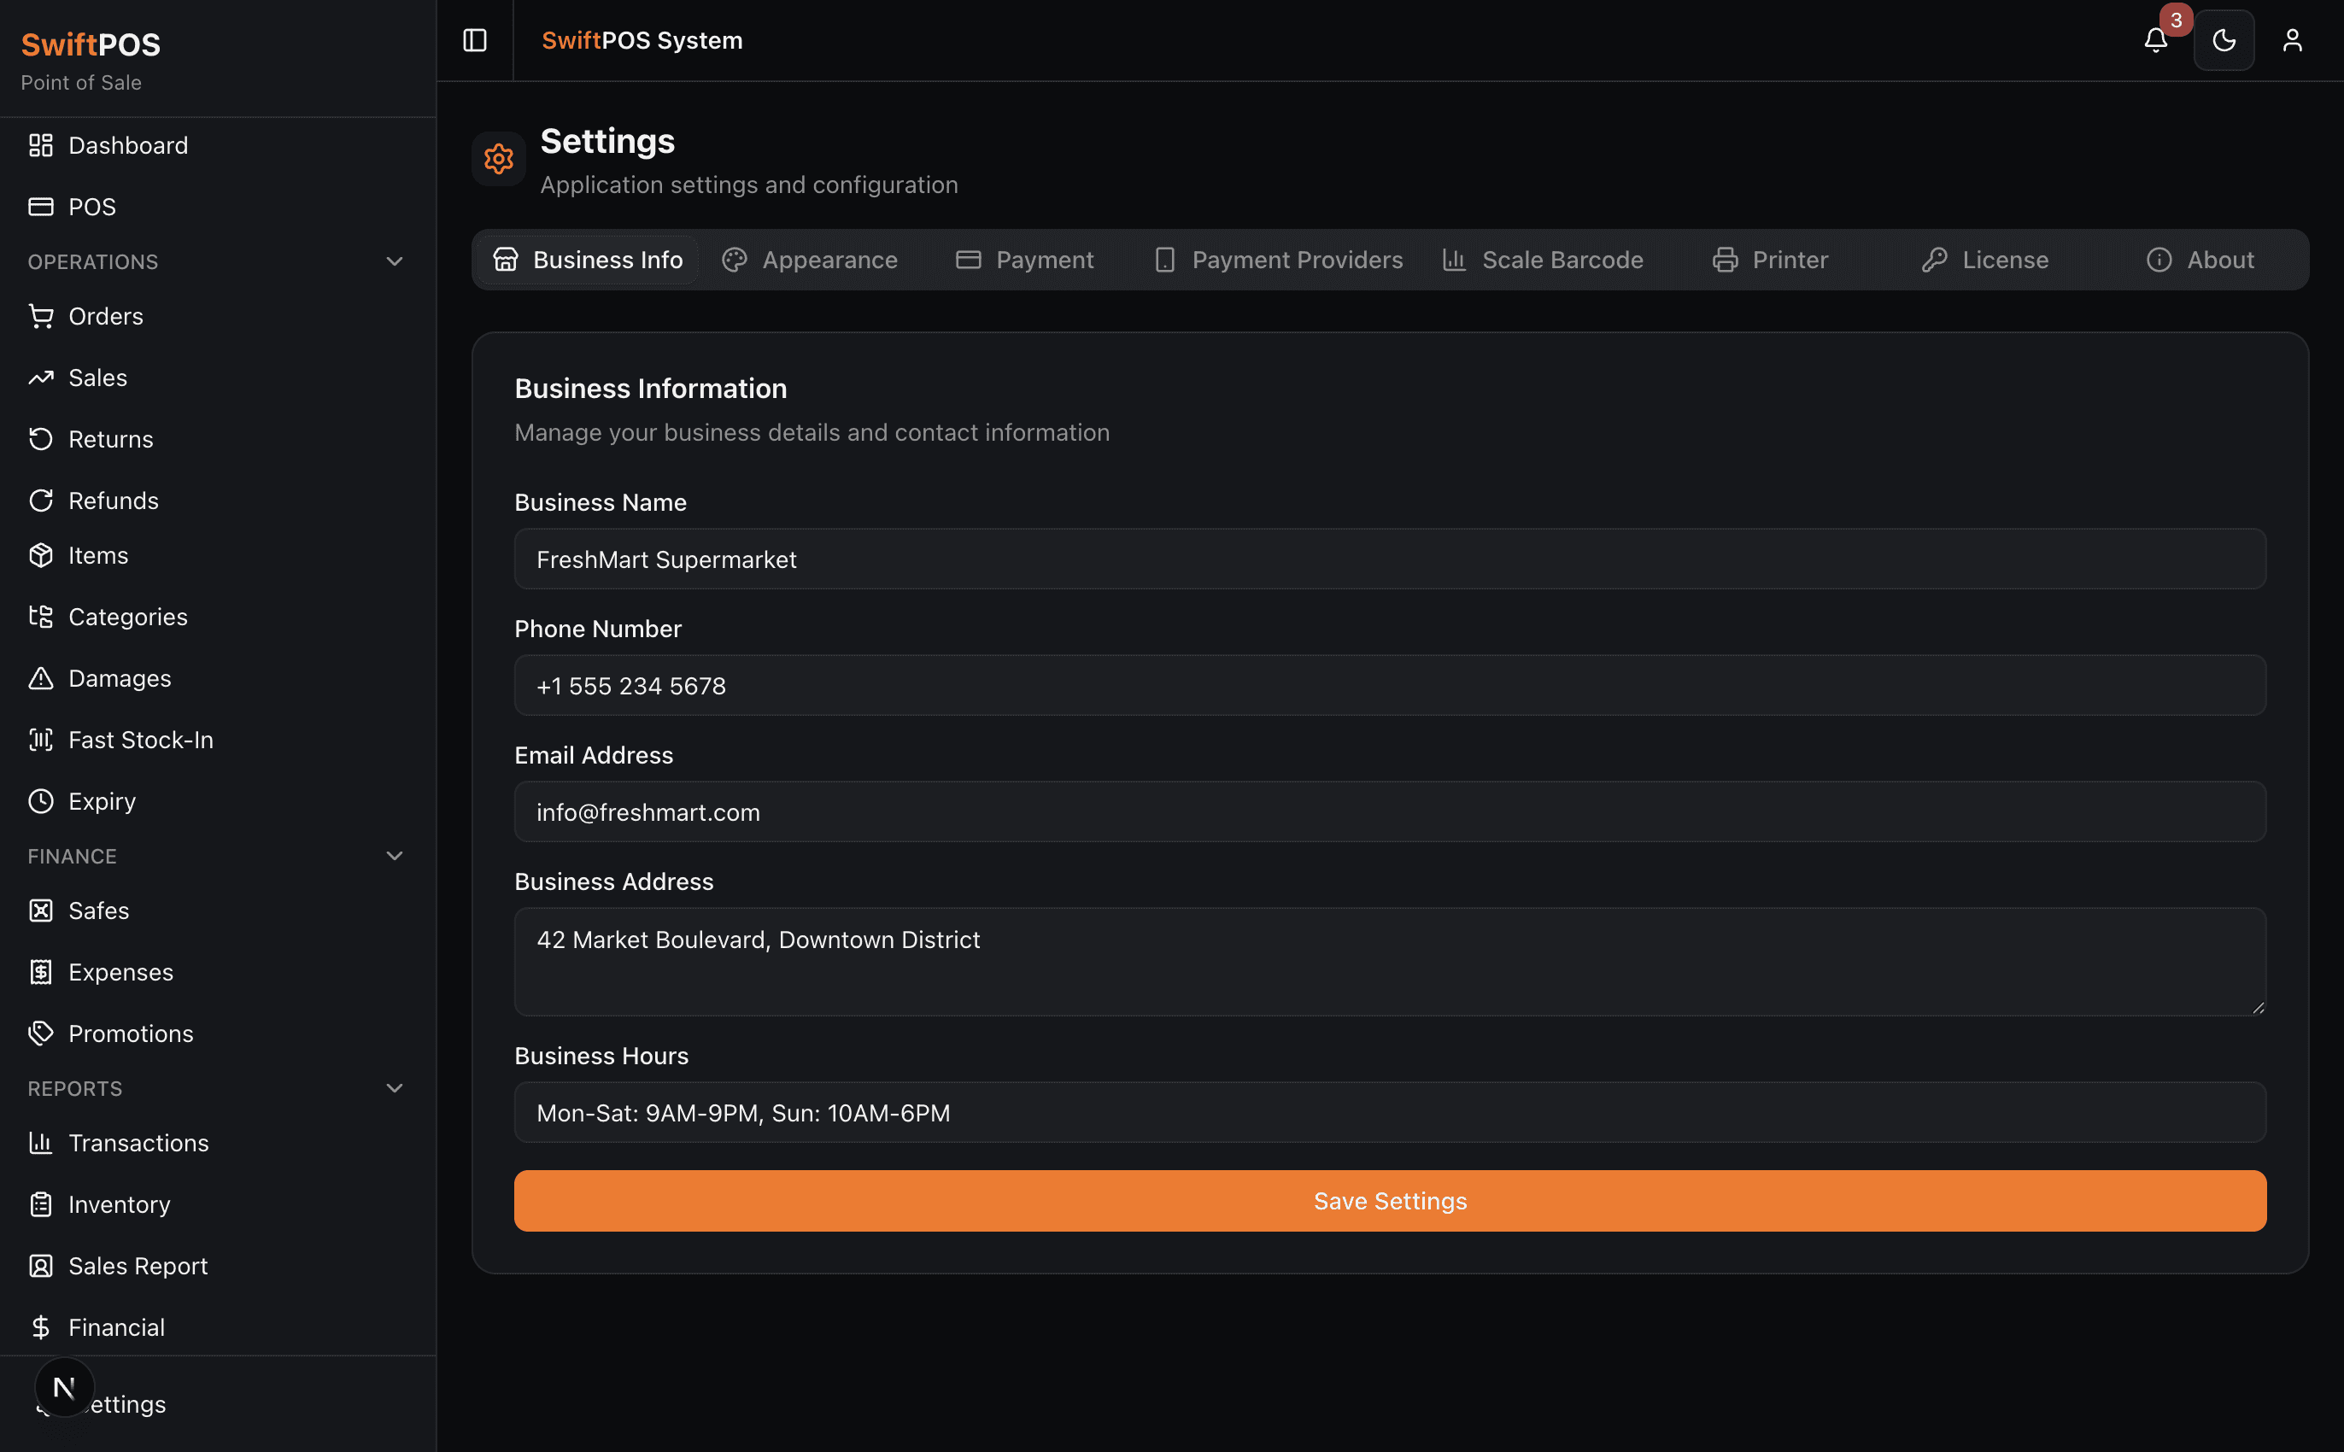The height and width of the screenshot is (1452, 2344).
Task: Switch to the Scale Barcode tab
Action: tap(1542, 261)
